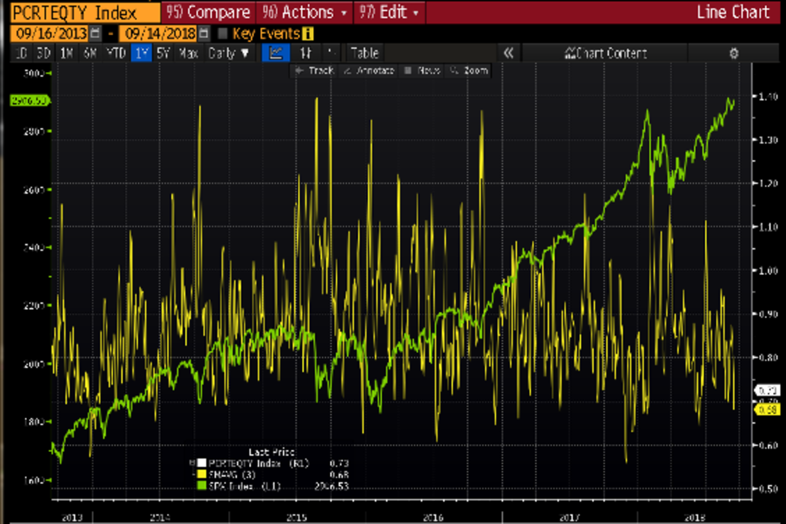Activate the Track crosshair tool

click(x=314, y=71)
